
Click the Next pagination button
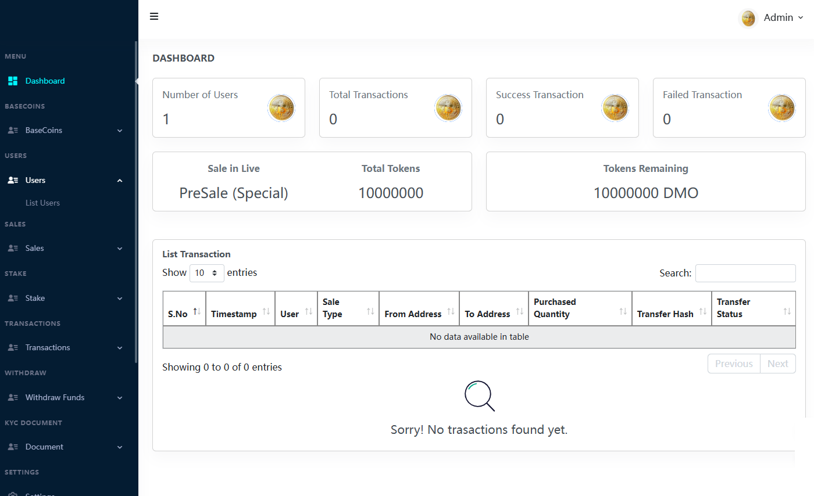pos(777,364)
